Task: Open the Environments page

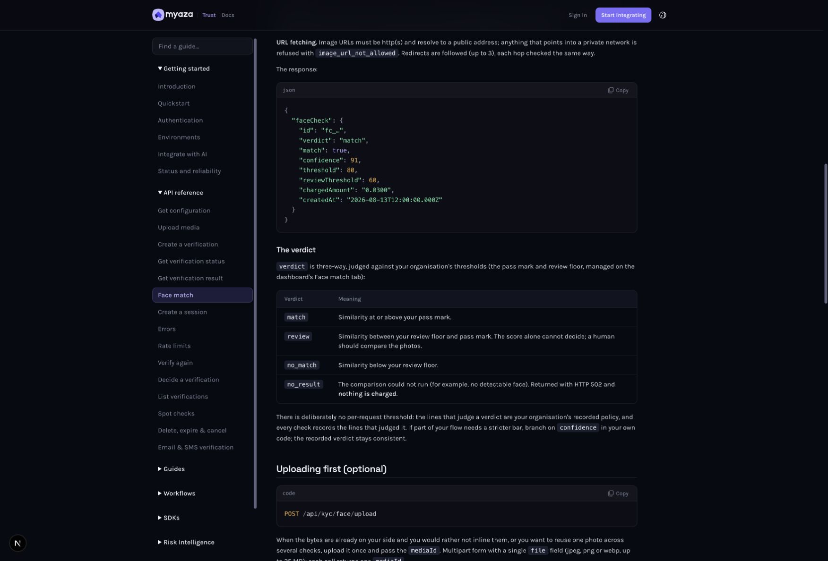Action: click(179, 137)
